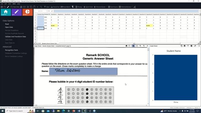Click the Question1 column header
201x113 pixels.
(x=54, y=14)
